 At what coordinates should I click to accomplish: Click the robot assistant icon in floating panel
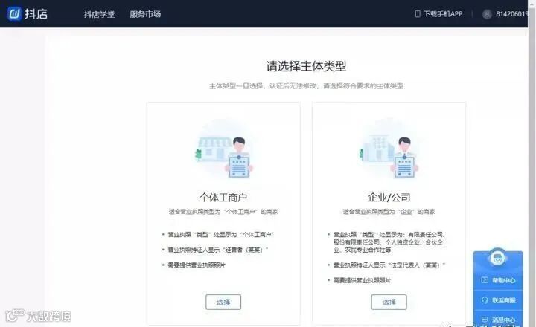point(498,258)
